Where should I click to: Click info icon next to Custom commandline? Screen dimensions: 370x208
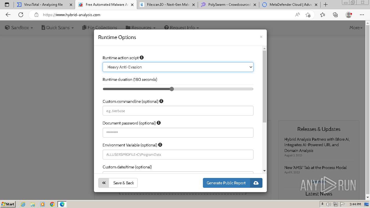pos(161,101)
